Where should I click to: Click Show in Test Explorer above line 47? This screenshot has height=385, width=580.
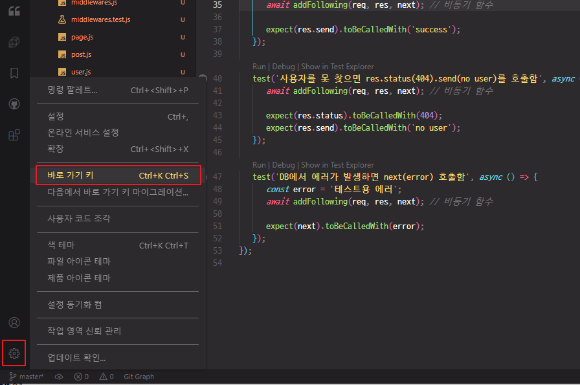click(x=337, y=165)
